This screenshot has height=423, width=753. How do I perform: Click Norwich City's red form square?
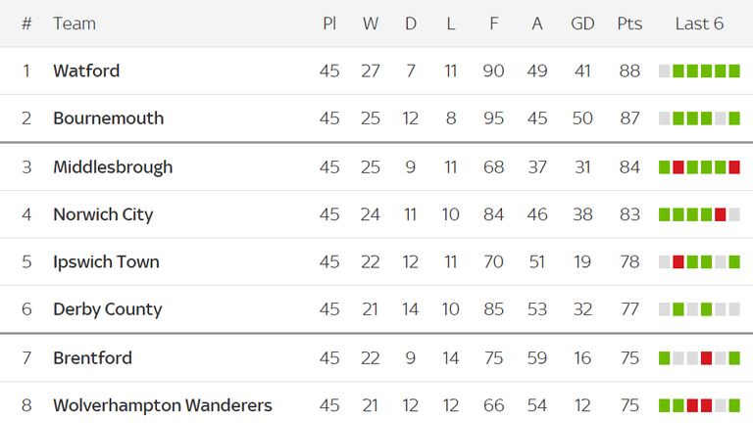(x=721, y=214)
